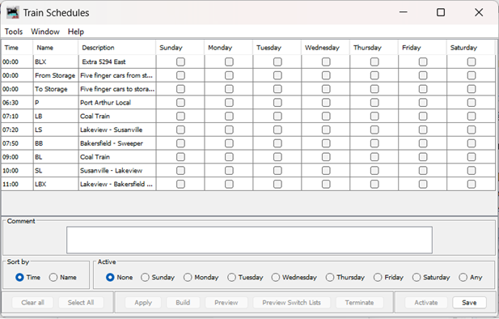499x319 pixels.
Task: Click inside the Comment text box
Action: [x=249, y=240]
